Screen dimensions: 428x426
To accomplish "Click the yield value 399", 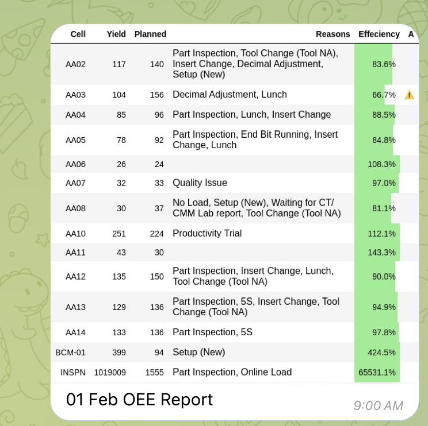I will point(119,353).
